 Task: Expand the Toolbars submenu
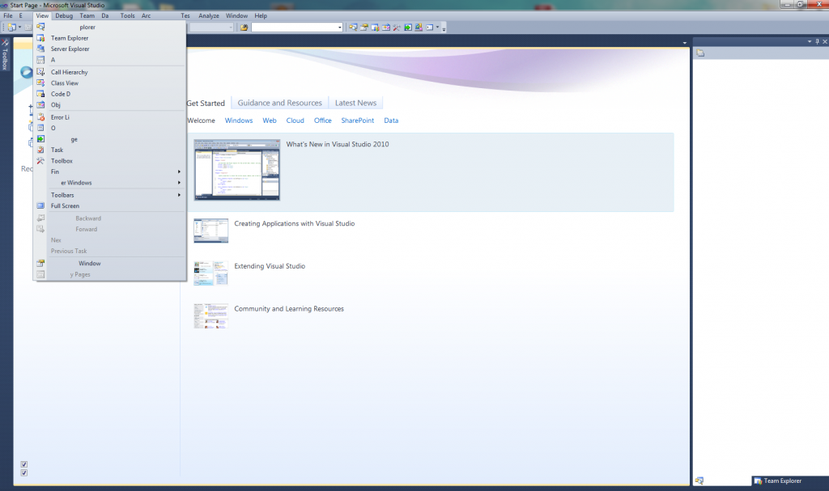[110, 195]
